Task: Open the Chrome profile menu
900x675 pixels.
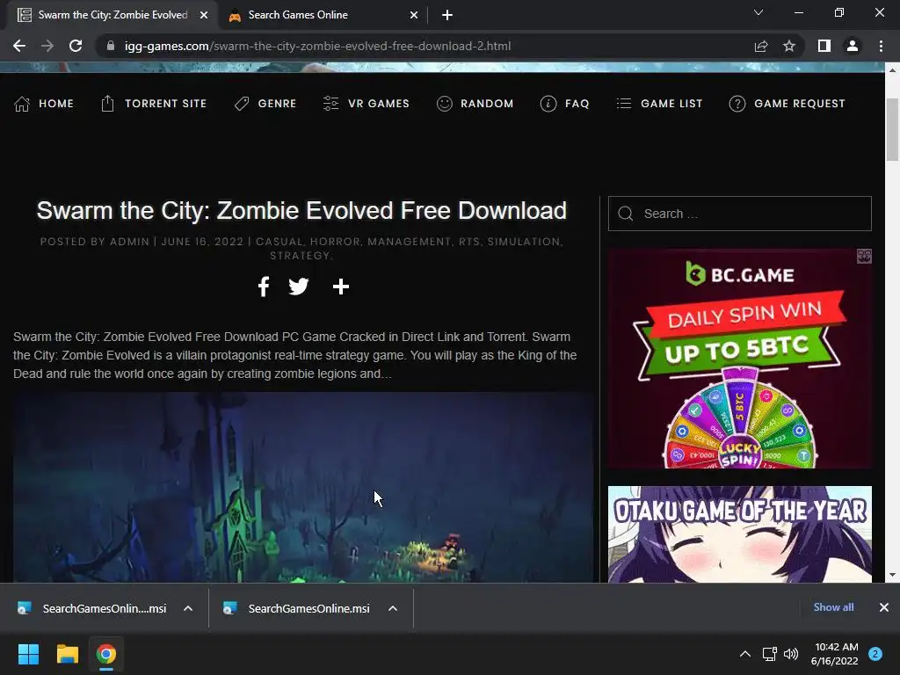Action: coord(853,46)
